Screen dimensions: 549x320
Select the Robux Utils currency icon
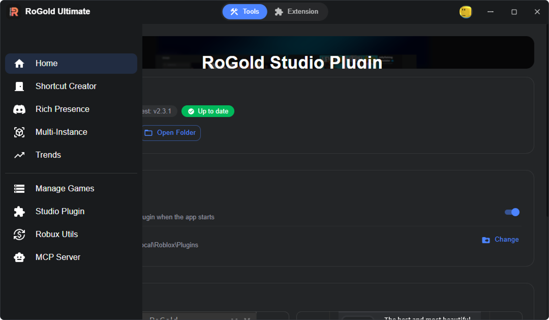(19, 235)
